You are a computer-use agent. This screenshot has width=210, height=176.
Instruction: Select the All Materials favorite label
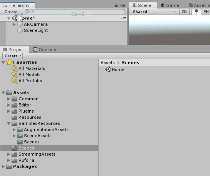[x=32, y=68]
